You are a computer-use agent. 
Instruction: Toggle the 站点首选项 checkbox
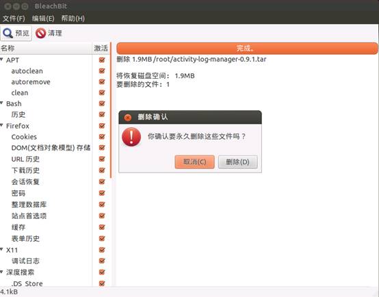102,216
